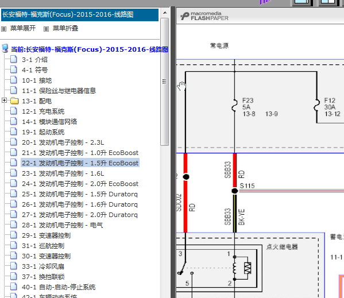The width and height of the screenshot is (344, 298).
Task: Click the page icon next to 21-1 1.0升 EcoBoost
Action: point(14,152)
